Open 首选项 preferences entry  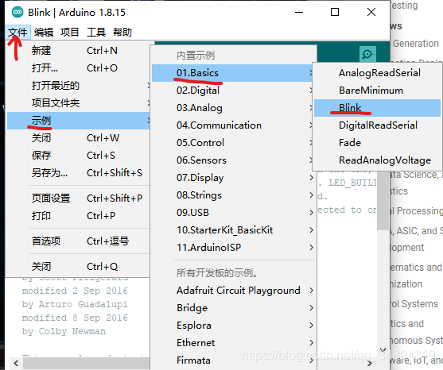[78, 241]
